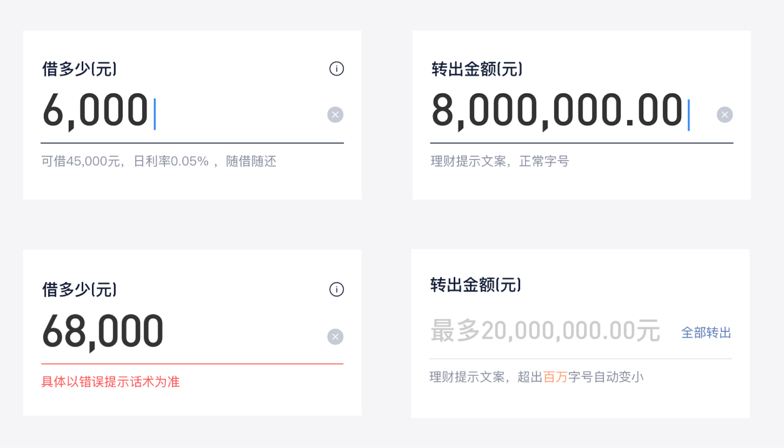Viewport: 784px width, 448px height.
Task: Click the red error message 具体以错误提示话术为准
Action: (x=111, y=382)
